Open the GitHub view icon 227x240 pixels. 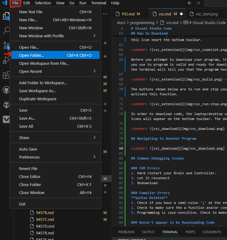[x=6, y=90]
